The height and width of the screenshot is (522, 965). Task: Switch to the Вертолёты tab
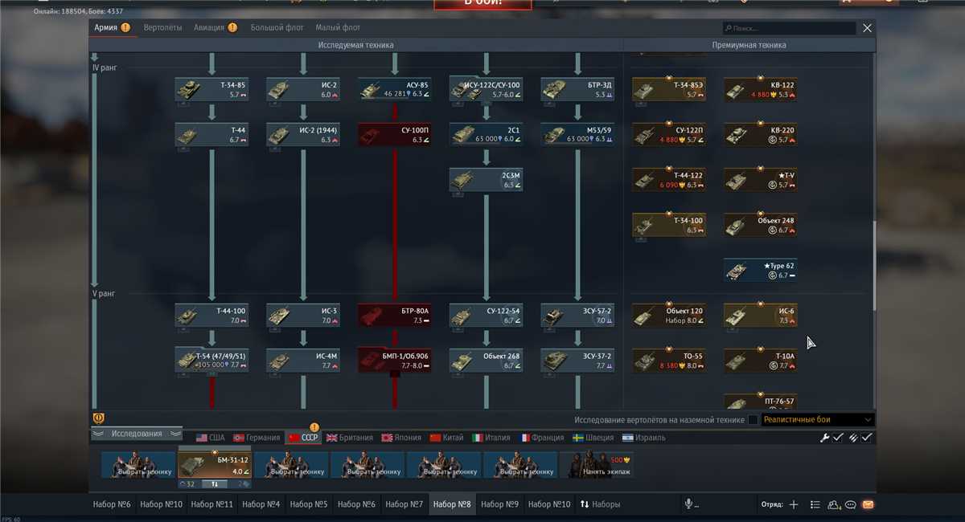coord(162,27)
